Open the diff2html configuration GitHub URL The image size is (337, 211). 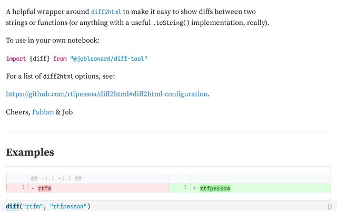(107, 94)
